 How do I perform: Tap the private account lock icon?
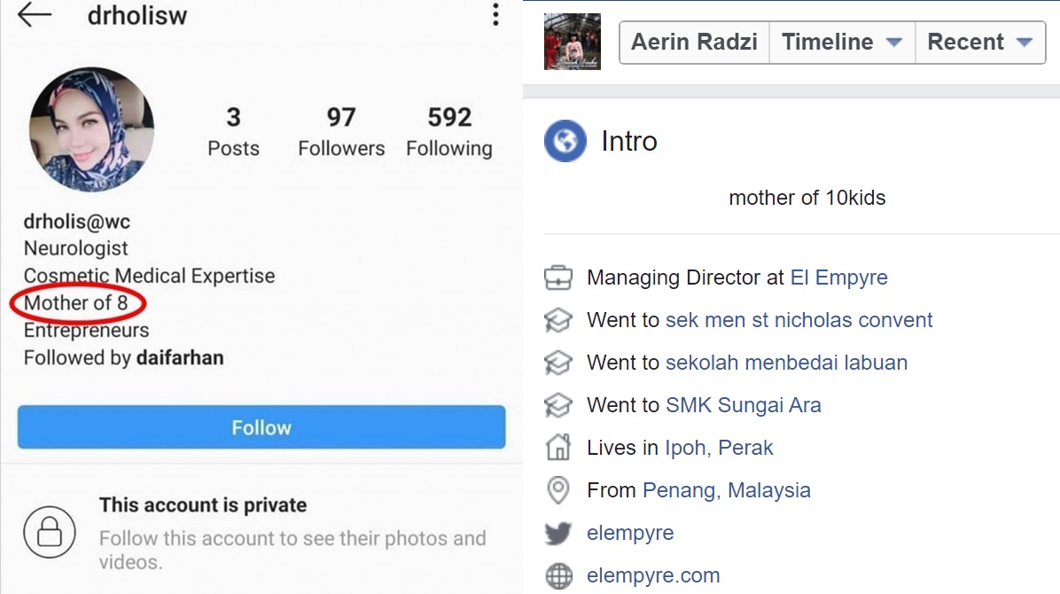click(x=50, y=532)
